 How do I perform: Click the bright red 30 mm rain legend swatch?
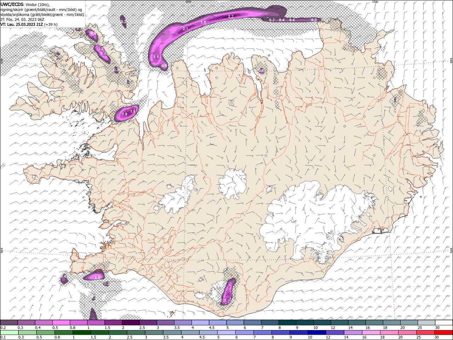pyautogui.click(x=444, y=333)
